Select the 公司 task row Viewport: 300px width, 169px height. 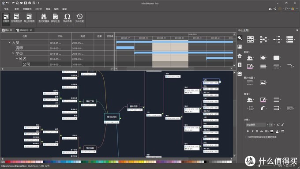pyautogui.click(x=57, y=64)
